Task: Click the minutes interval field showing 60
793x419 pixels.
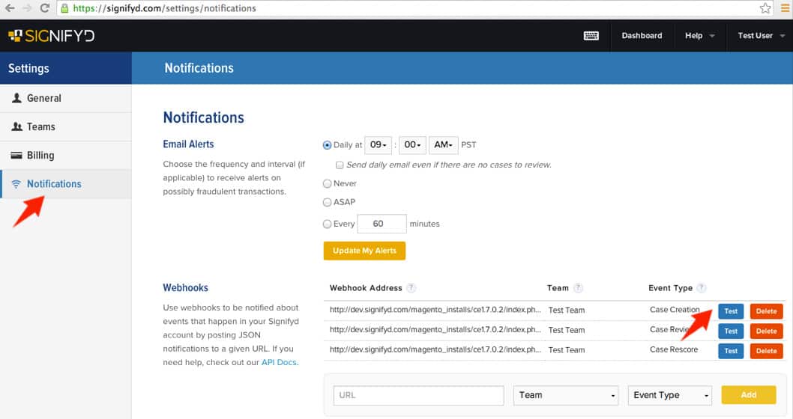Action: pos(382,224)
